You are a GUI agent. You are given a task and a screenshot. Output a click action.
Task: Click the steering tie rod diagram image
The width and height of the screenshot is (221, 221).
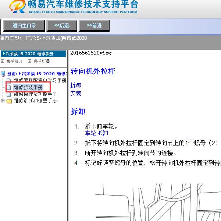pyautogui.click(x=158, y=202)
